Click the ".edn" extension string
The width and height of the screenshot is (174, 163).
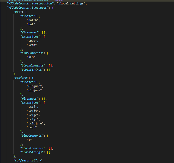pos(32,127)
